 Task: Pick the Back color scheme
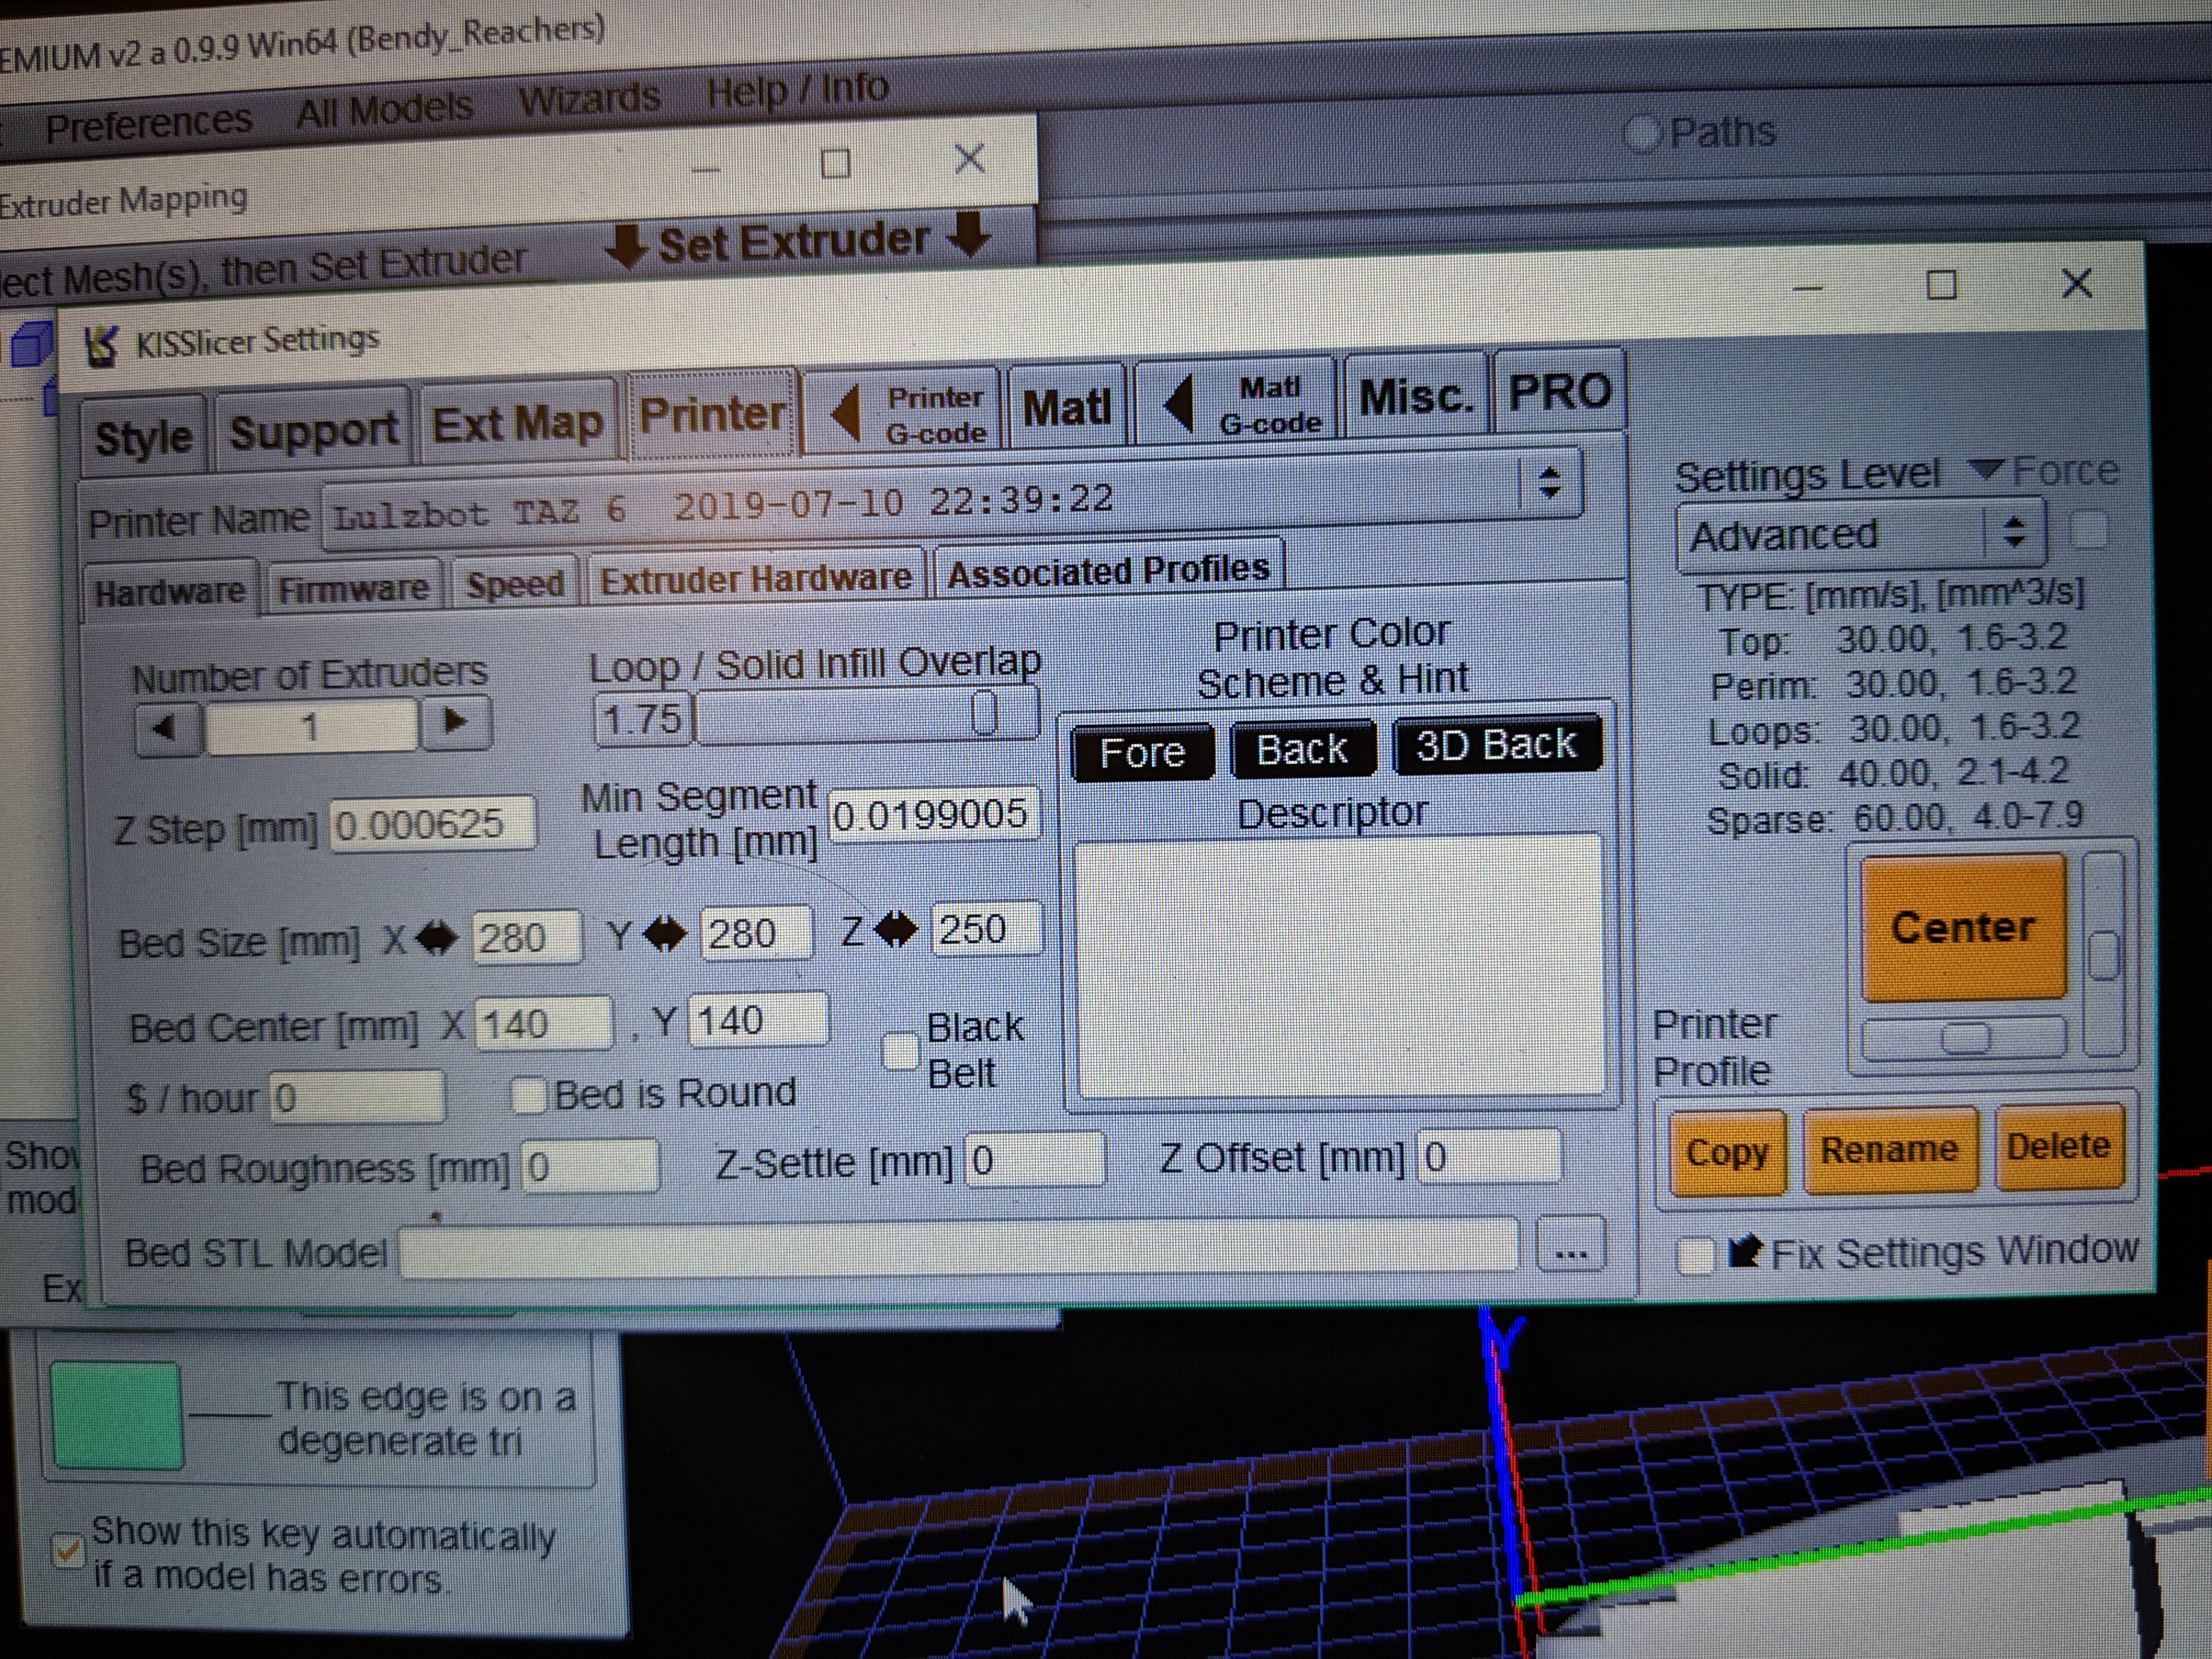1302,749
